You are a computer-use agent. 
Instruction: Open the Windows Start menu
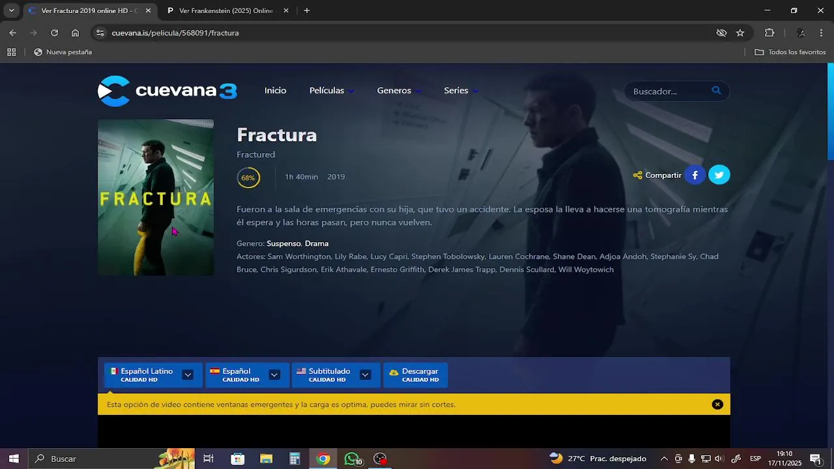click(14, 459)
